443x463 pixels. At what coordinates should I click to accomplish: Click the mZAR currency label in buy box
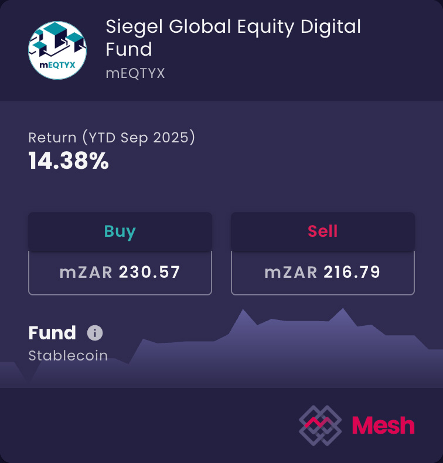point(86,272)
